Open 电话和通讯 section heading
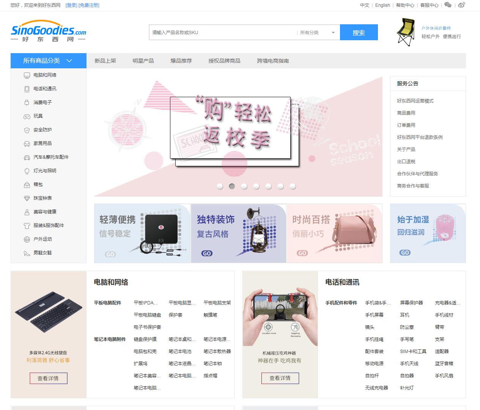The height and width of the screenshot is (410, 480). (x=342, y=282)
